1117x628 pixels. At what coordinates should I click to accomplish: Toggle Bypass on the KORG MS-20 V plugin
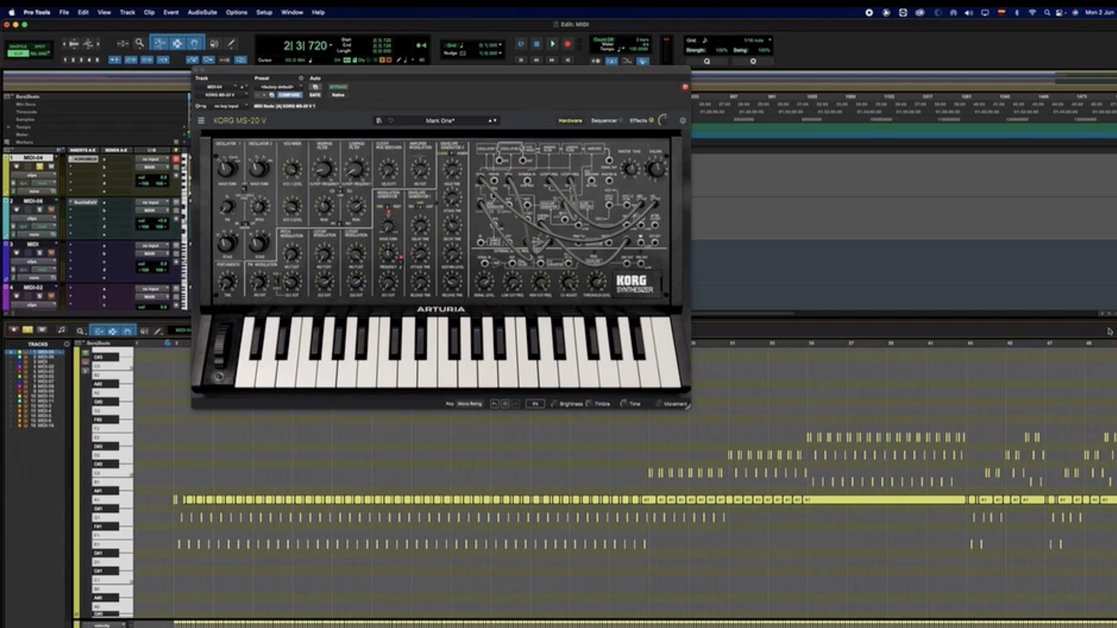point(339,87)
